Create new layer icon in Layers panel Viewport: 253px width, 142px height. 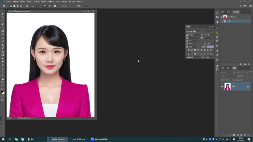coord(245,135)
